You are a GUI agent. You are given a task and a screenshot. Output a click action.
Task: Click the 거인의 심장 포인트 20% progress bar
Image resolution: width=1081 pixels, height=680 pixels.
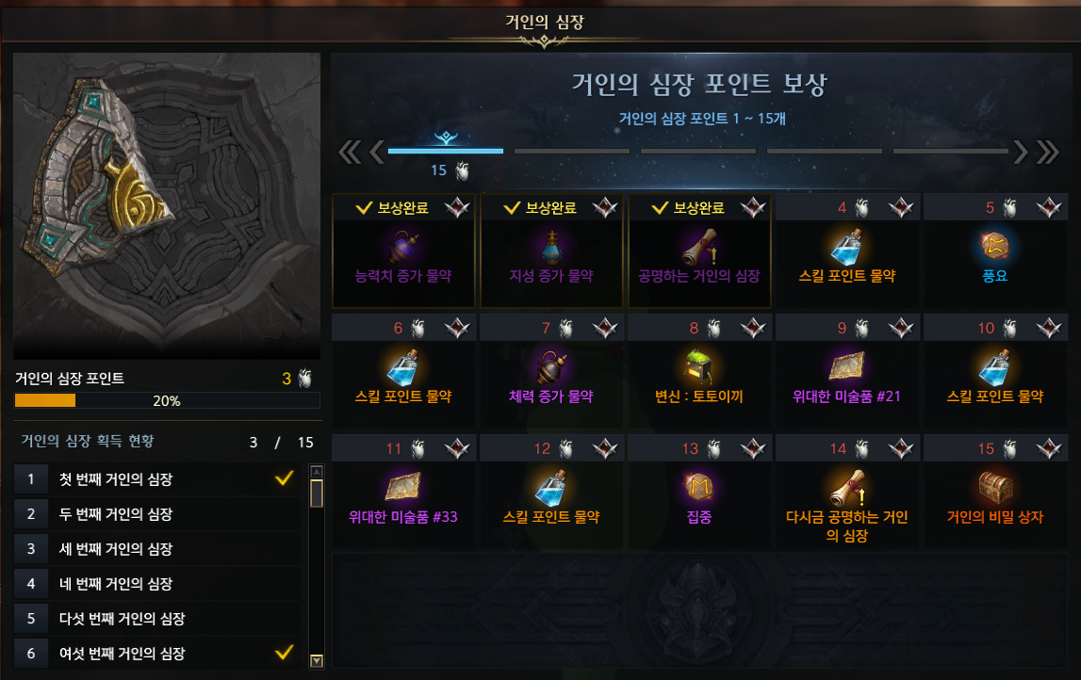pos(167,400)
